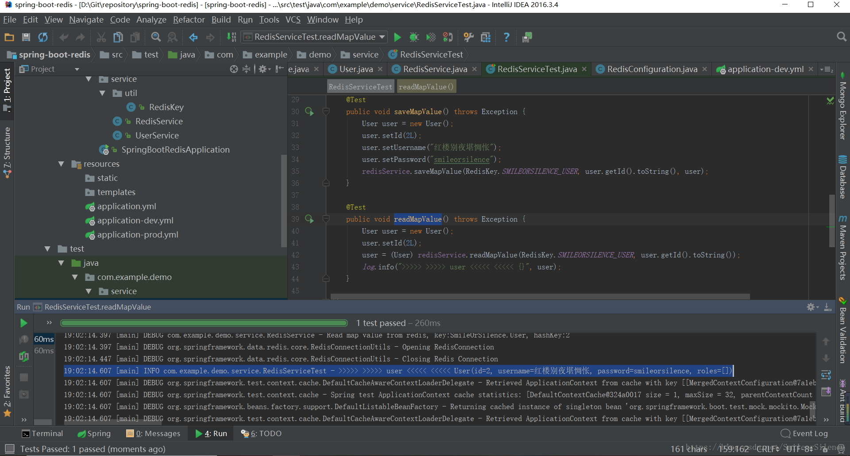Open the Refactor menu
Image resolution: width=850 pixels, height=456 pixels.
pyautogui.click(x=189, y=19)
